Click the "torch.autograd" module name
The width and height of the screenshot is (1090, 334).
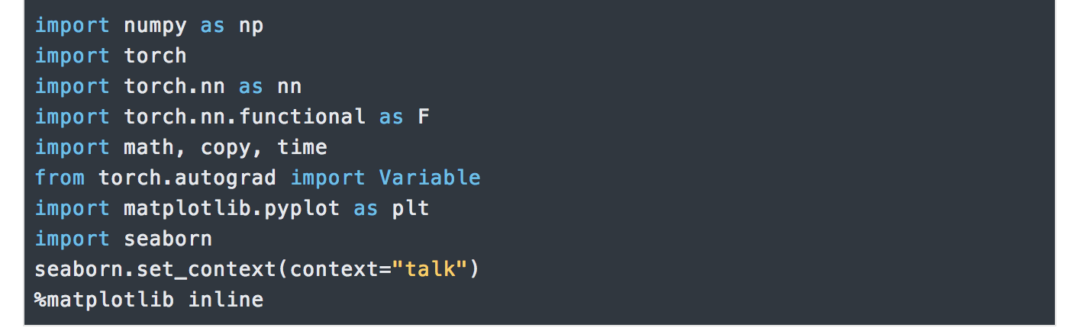point(187,178)
